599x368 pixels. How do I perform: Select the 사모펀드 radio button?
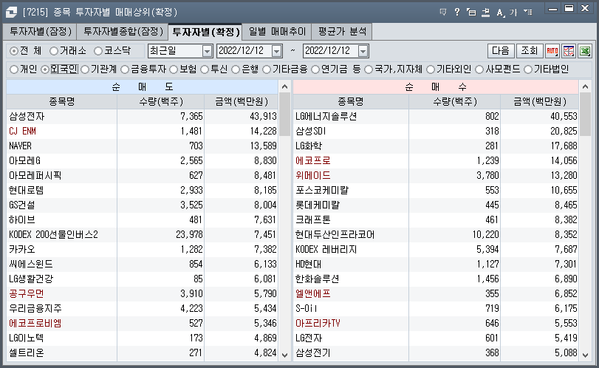point(479,69)
